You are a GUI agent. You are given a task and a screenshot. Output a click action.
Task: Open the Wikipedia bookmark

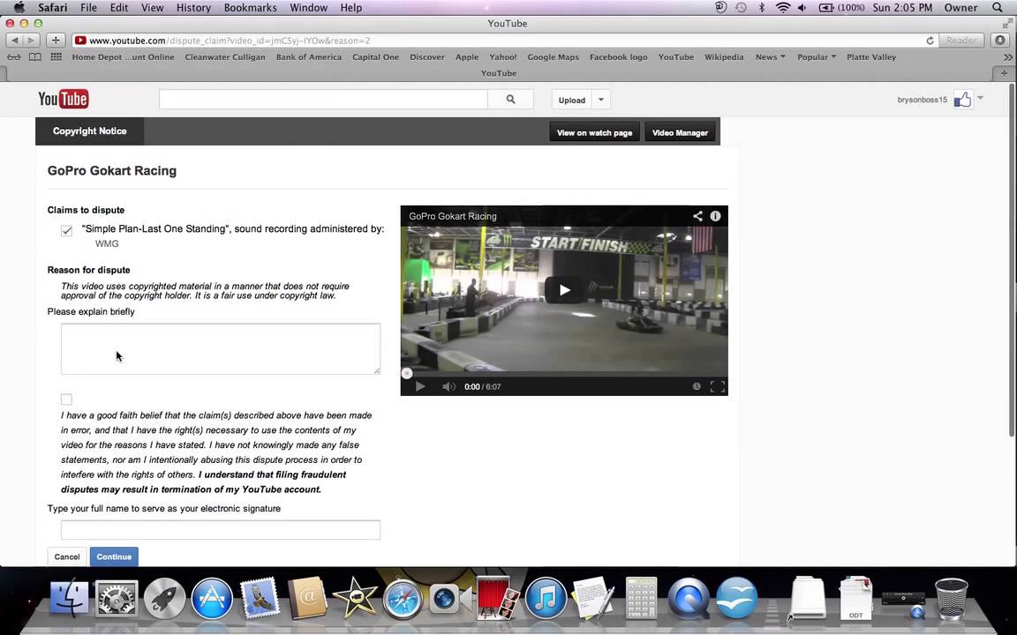724,57
